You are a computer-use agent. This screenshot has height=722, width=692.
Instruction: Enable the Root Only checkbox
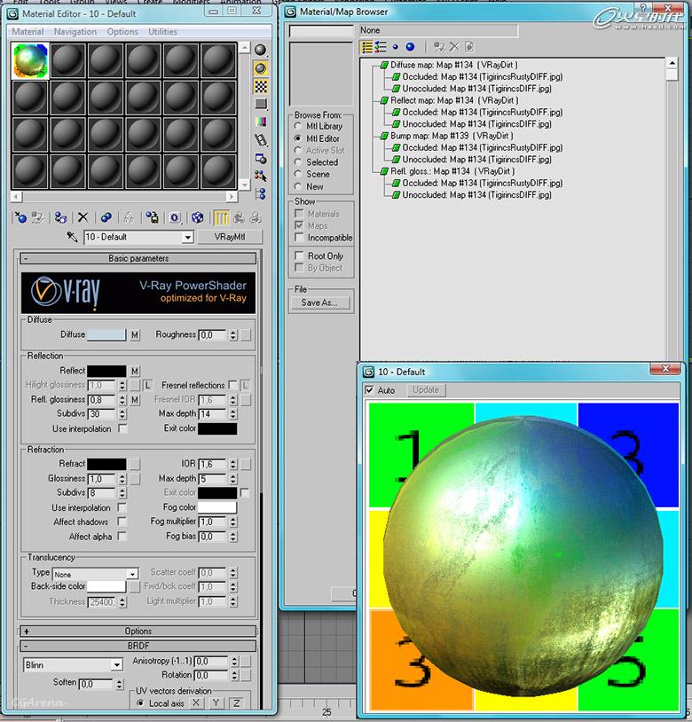click(299, 255)
